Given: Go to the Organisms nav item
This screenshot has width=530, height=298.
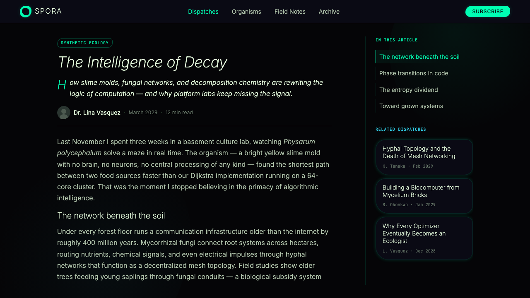Looking at the screenshot, I should point(246,12).
